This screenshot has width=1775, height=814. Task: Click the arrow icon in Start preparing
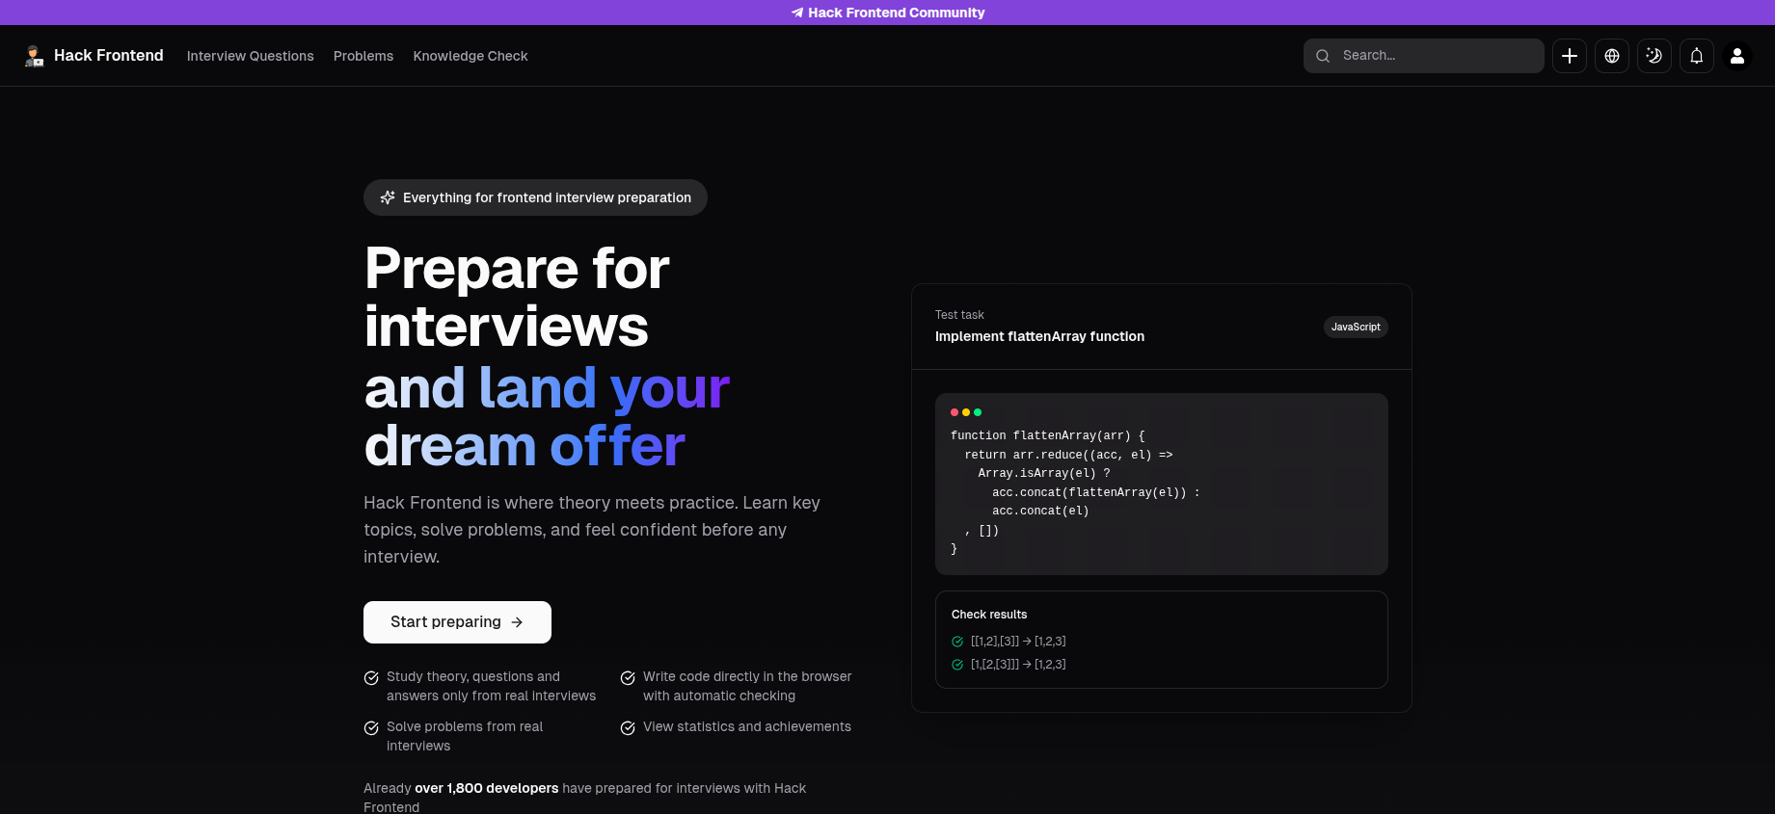click(x=517, y=622)
